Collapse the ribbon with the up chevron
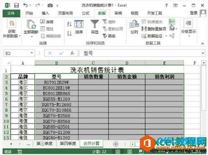 pos(203,44)
